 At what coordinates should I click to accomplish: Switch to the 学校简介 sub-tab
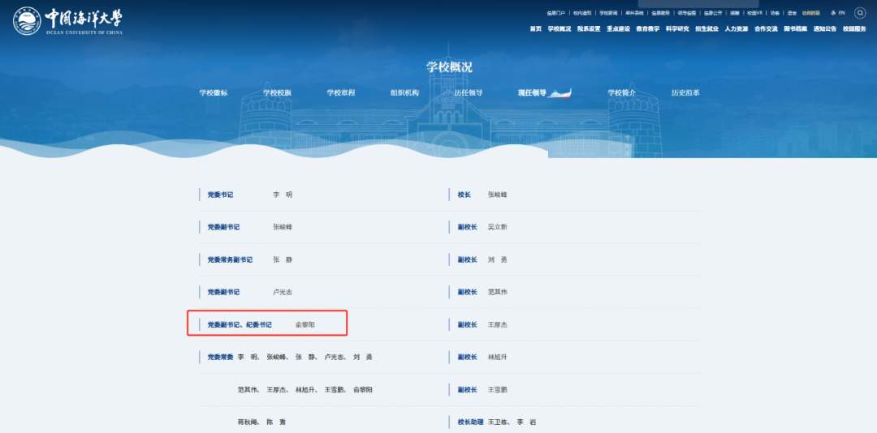pyautogui.click(x=622, y=92)
